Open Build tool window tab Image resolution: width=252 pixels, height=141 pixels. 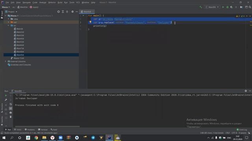[54, 130]
